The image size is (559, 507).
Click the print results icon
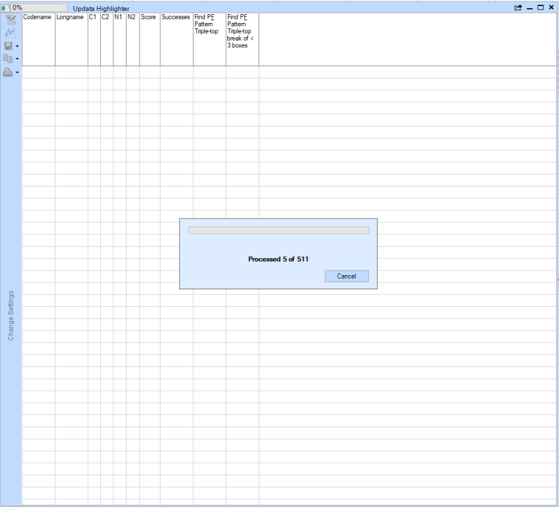pos(7,72)
